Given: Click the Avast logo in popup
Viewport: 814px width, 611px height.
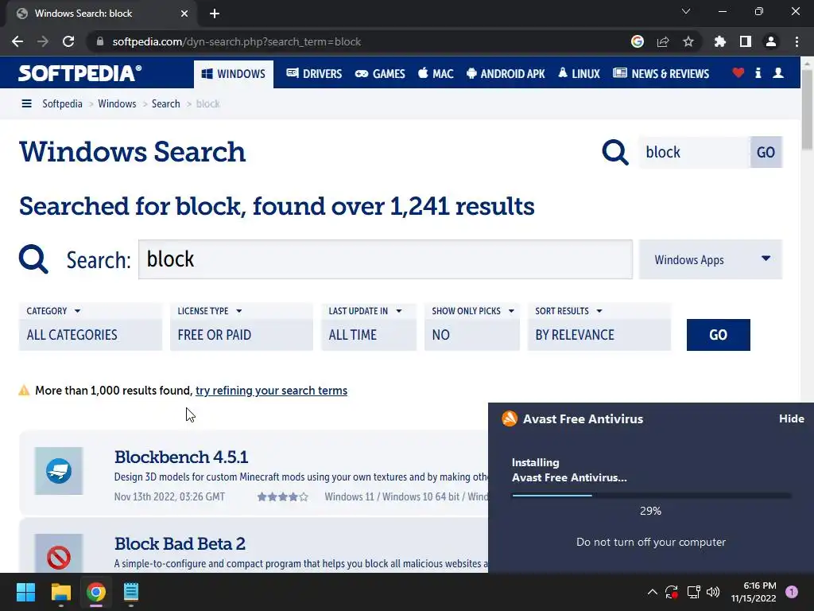Looking at the screenshot, I should pyautogui.click(x=510, y=418).
